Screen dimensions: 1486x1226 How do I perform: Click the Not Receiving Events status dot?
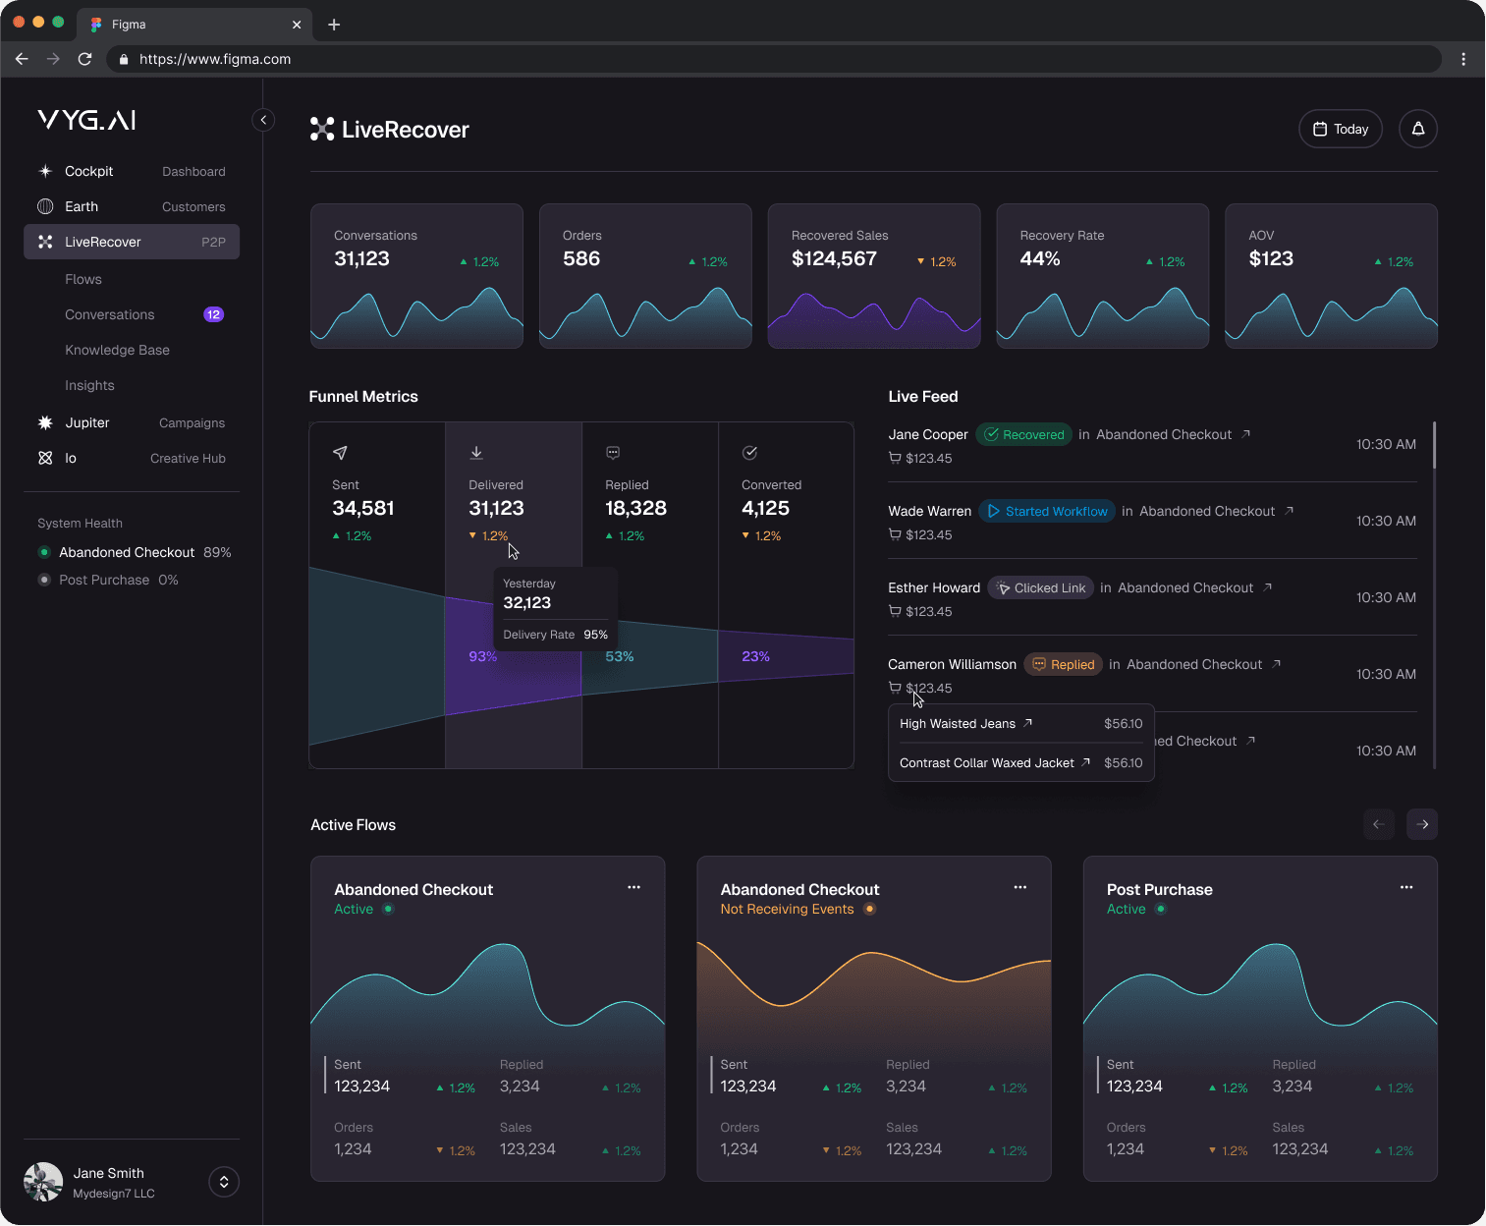(870, 910)
